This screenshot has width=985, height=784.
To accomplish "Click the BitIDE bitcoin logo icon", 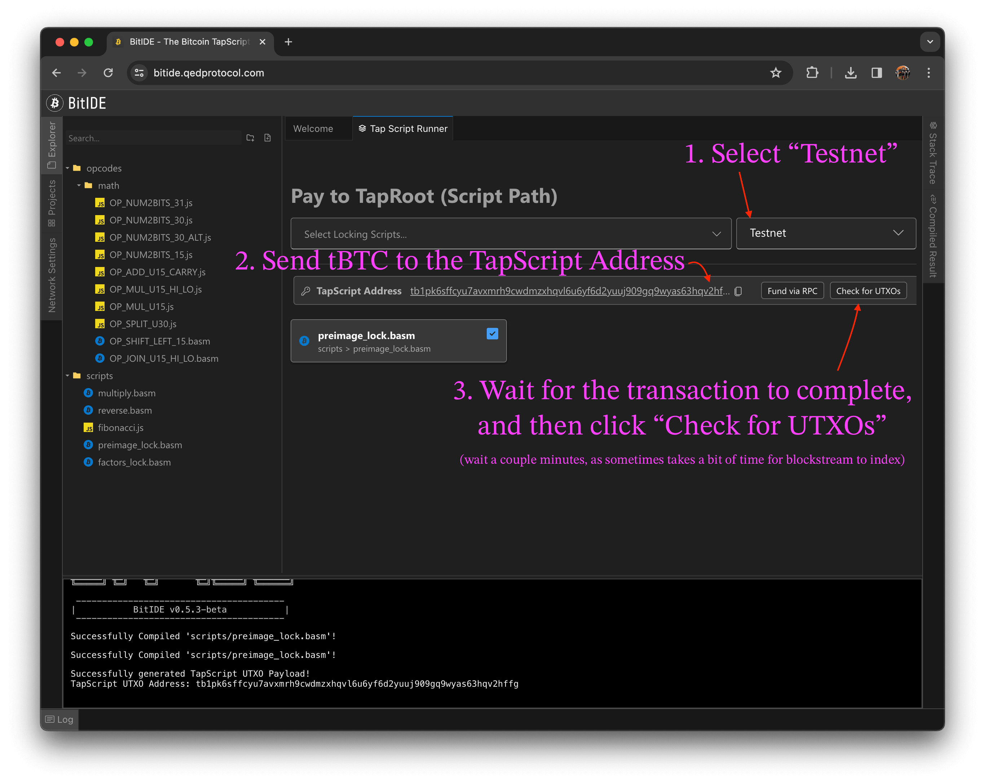I will pyautogui.click(x=54, y=103).
